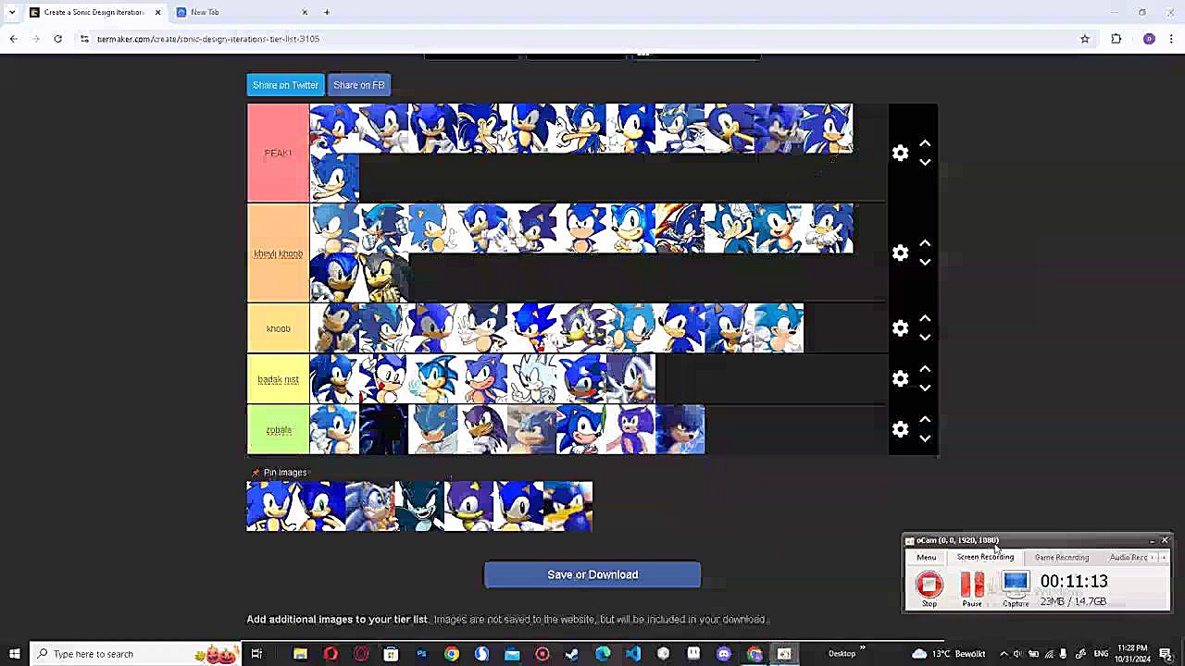
Task: Click oCam Capture screenshot icon
Action: click(x=1016, y=589)
